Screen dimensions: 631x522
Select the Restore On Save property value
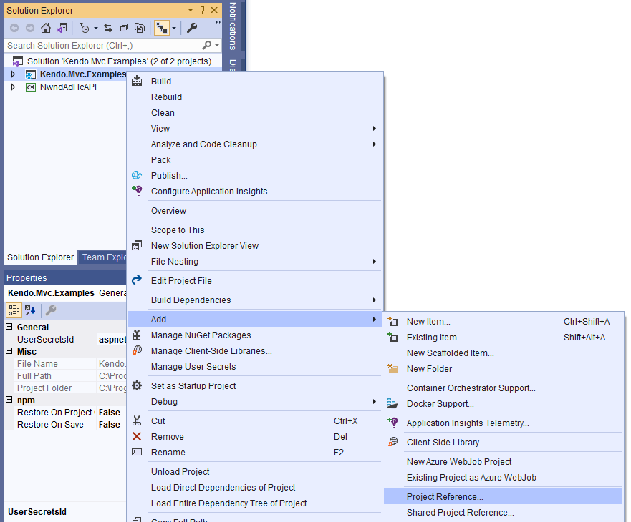(x=110, y=424)
